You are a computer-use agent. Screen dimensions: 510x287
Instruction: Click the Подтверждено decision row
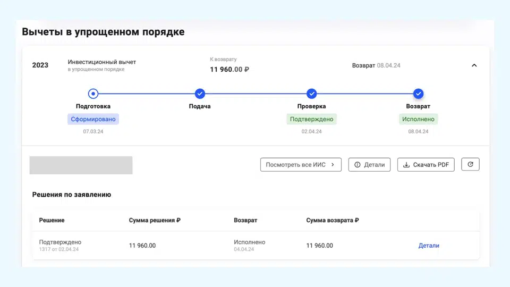click(60, 242)
